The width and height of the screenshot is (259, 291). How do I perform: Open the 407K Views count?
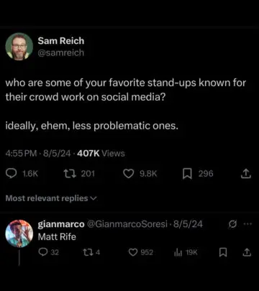(x=101, y=153)
